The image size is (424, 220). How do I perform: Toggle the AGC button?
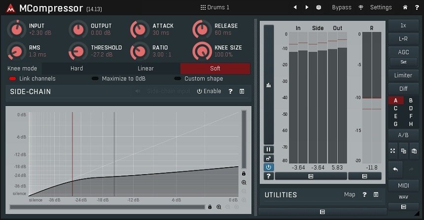coord(403,52)
